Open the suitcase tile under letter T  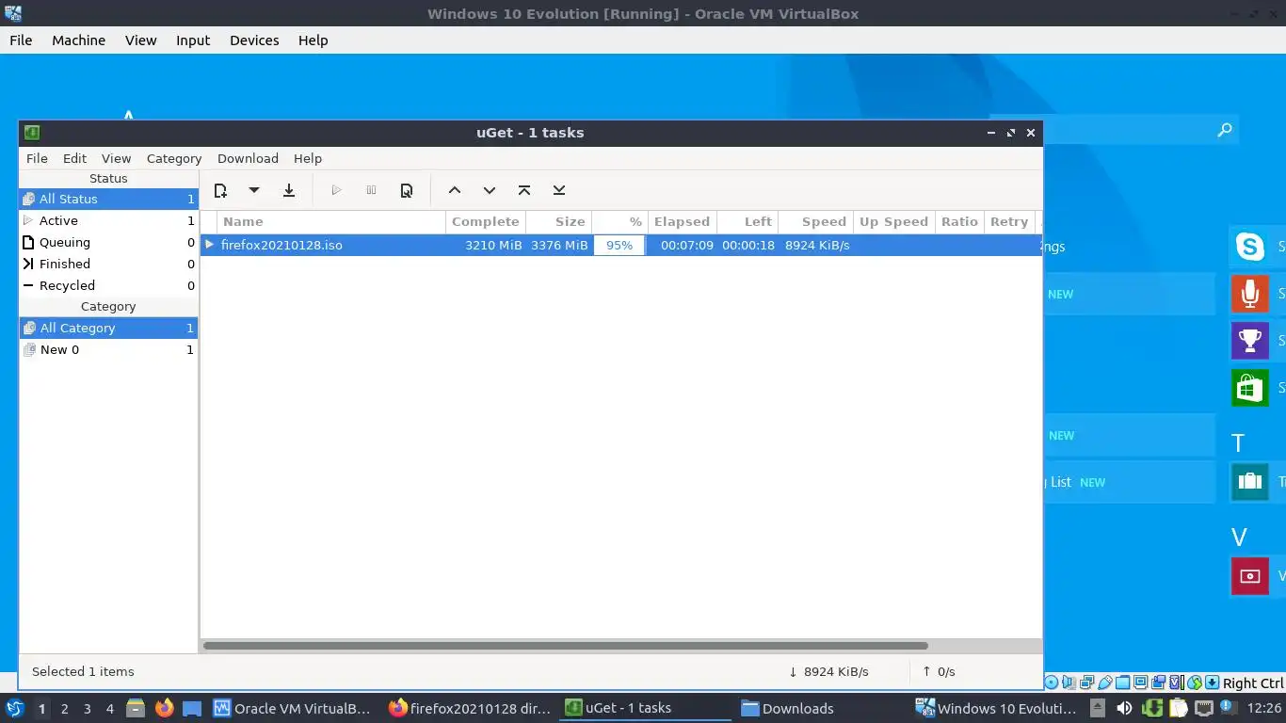coord(1250,482)
